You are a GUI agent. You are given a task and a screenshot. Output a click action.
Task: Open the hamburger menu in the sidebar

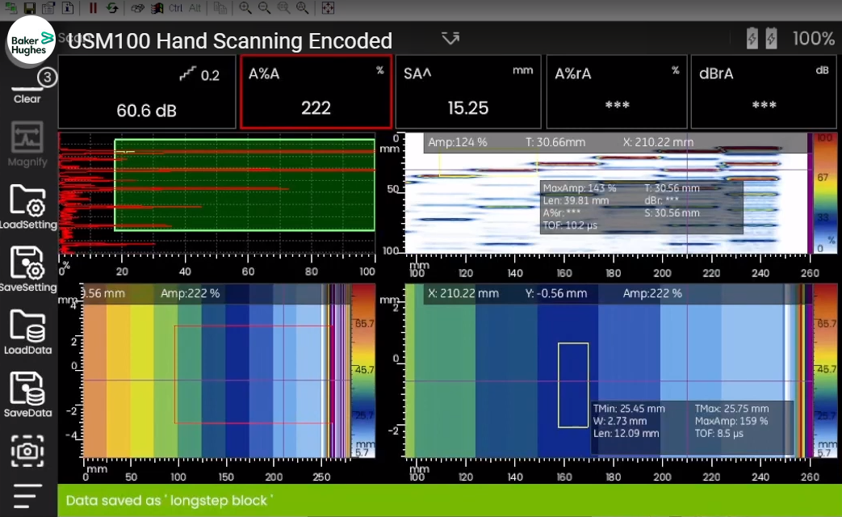tap(27, 495)
